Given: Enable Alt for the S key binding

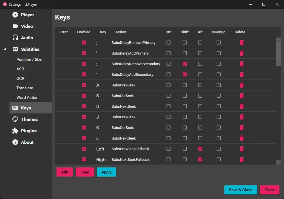Looking at the screenshot, I should pos(200,96).
